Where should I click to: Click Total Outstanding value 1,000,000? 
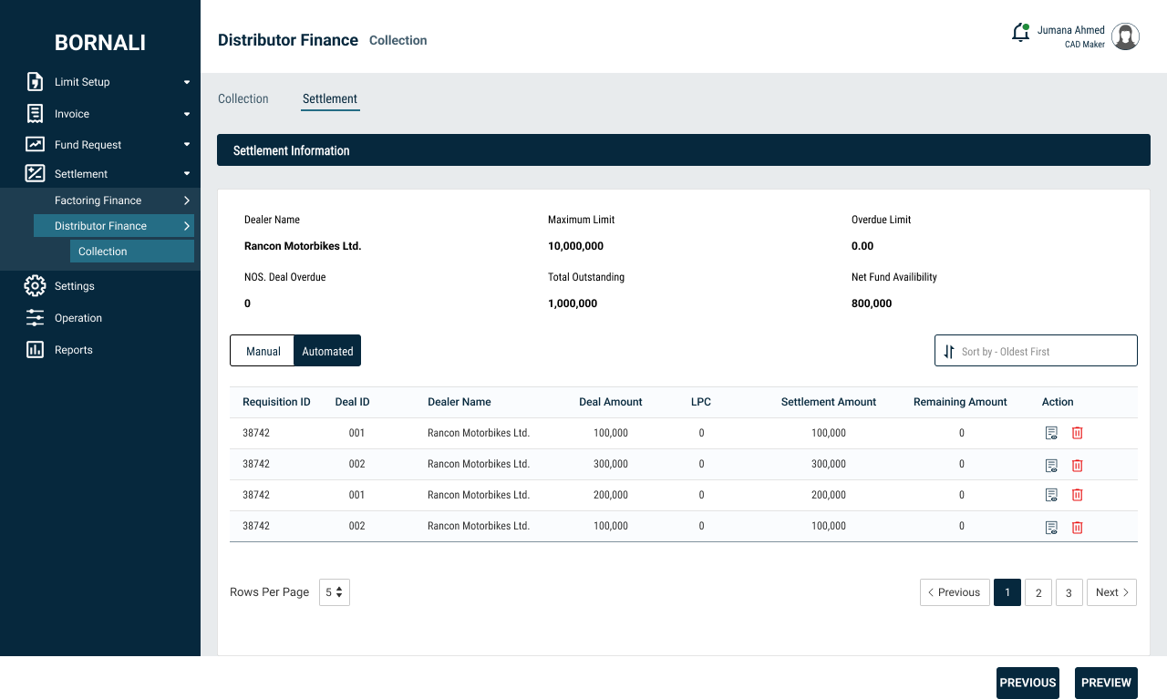click(x=573, y=303)
